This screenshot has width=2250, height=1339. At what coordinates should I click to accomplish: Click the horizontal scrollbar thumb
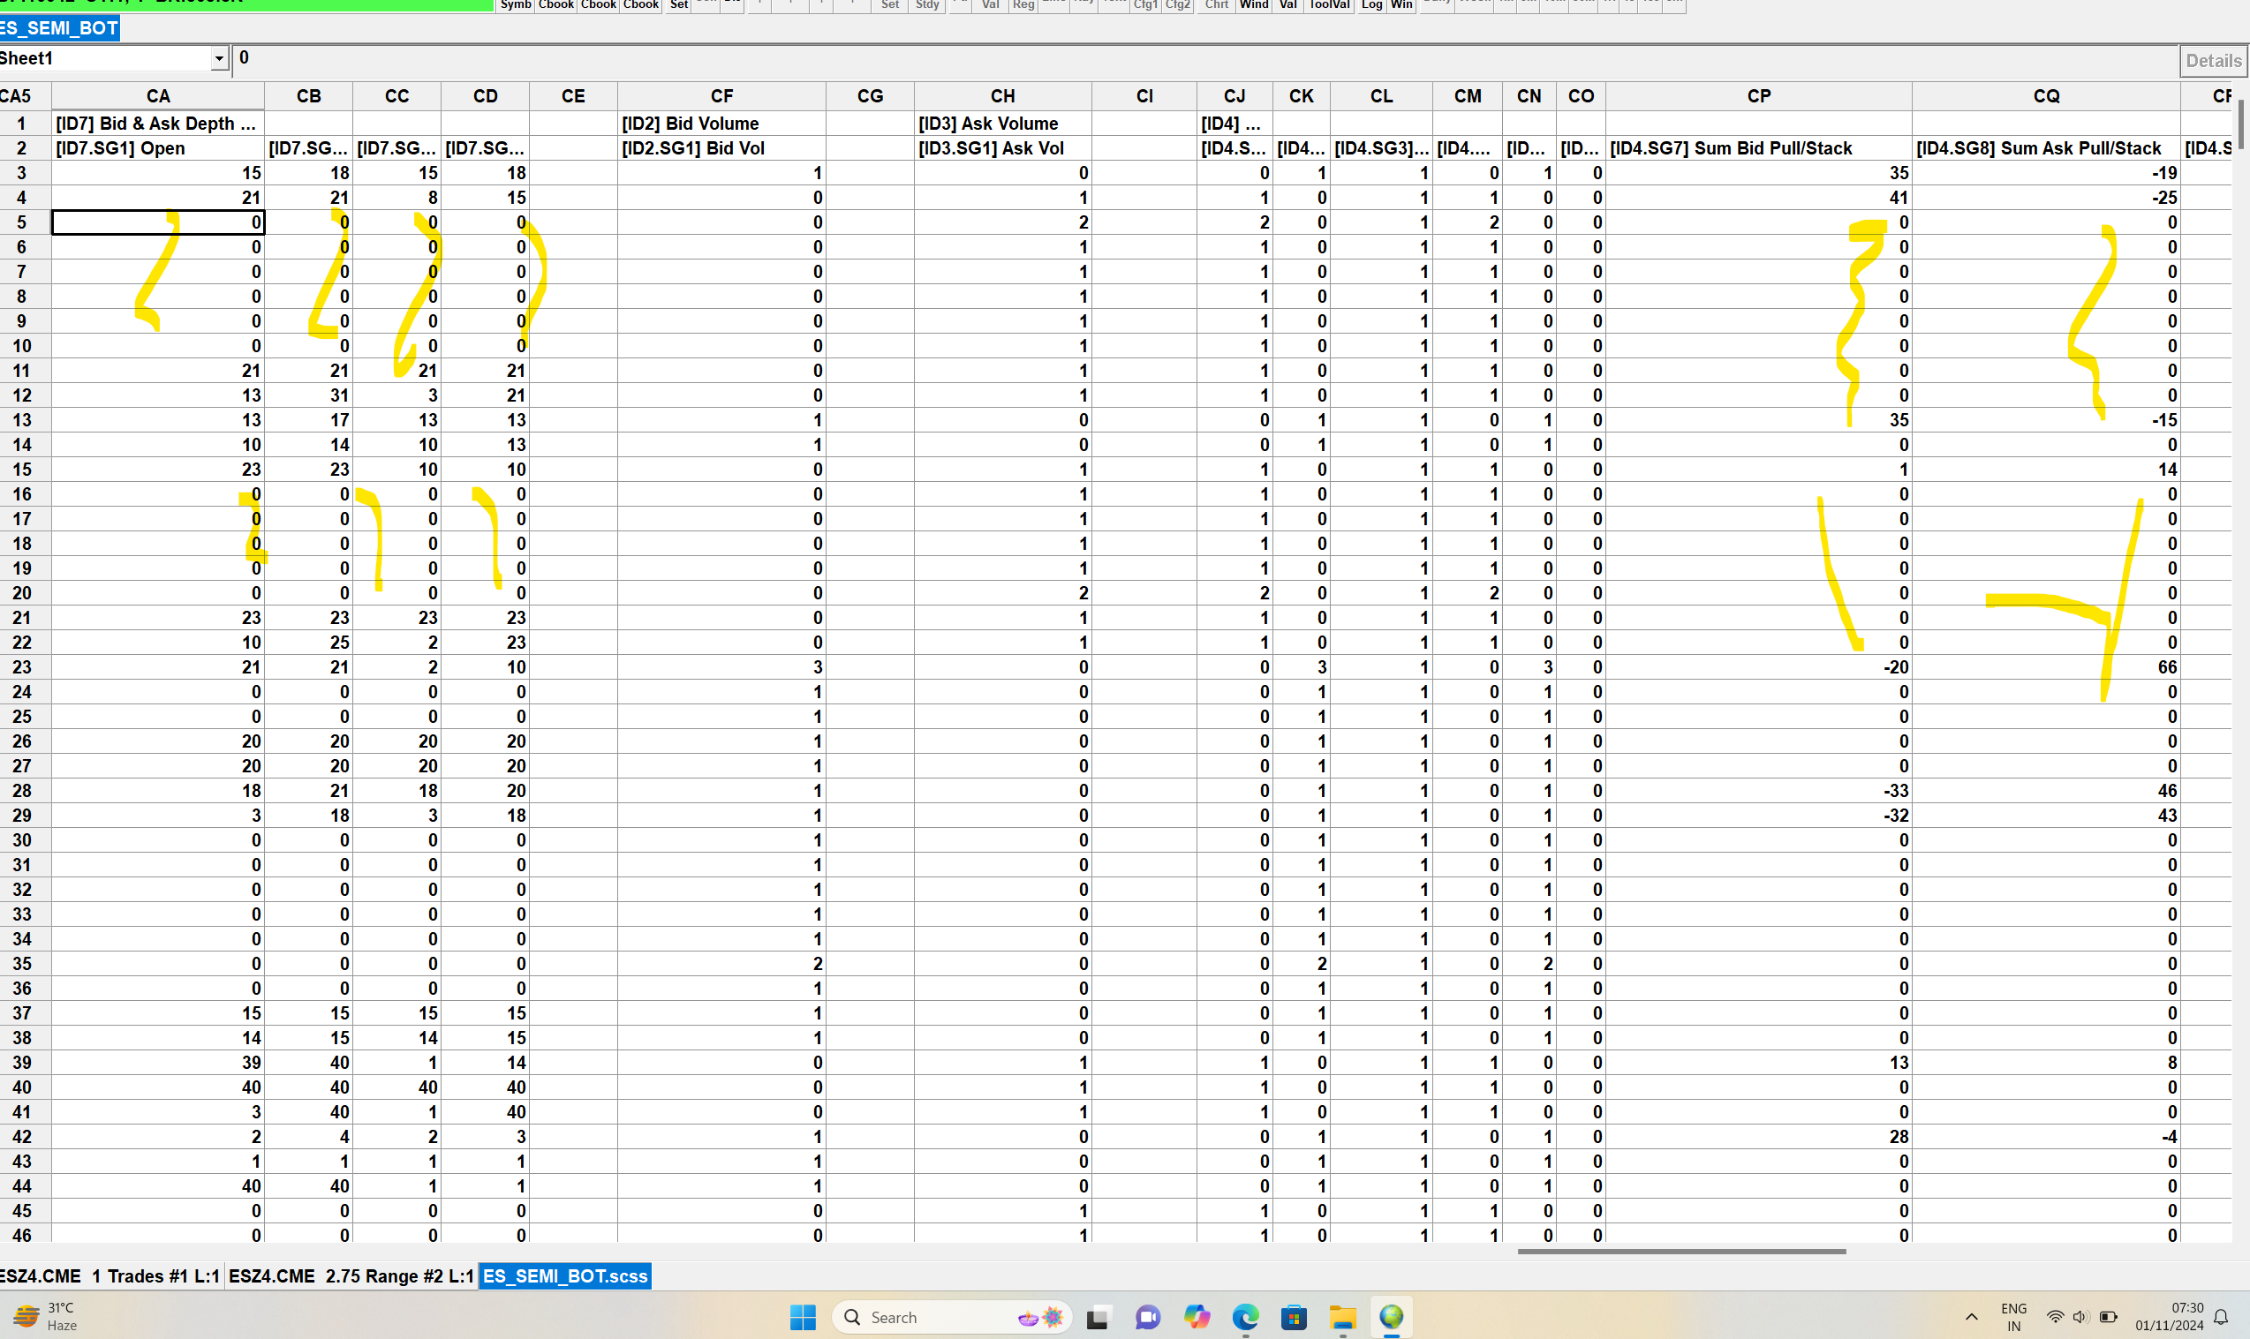coord(1680,1252)
